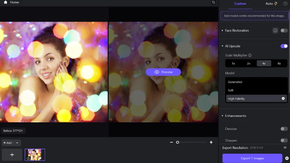290x163 pixels.
Task: Collapse the AI Upscale section arrow
Action: pyautogui.click(x=222, y=46)
